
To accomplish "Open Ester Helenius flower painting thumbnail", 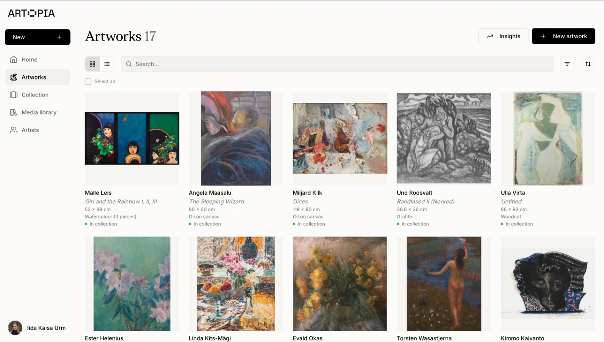I will (132, 284).
